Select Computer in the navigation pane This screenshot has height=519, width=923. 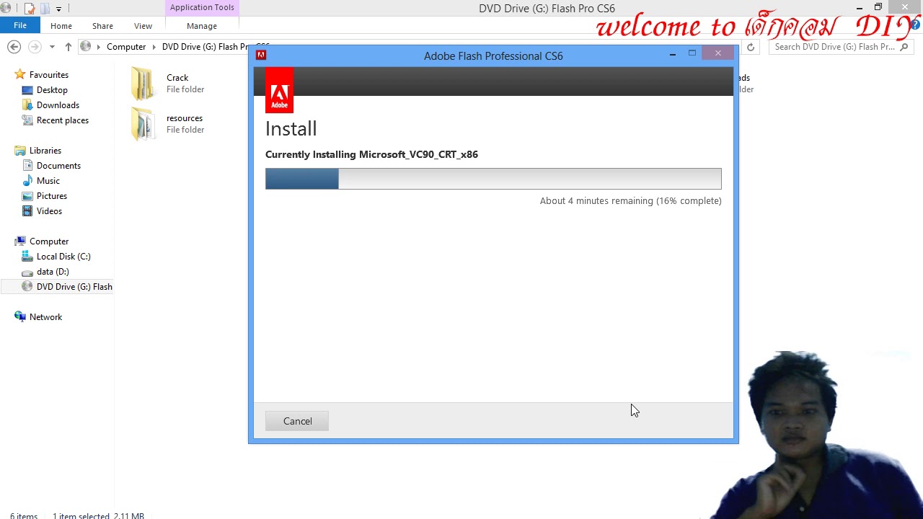49,241
